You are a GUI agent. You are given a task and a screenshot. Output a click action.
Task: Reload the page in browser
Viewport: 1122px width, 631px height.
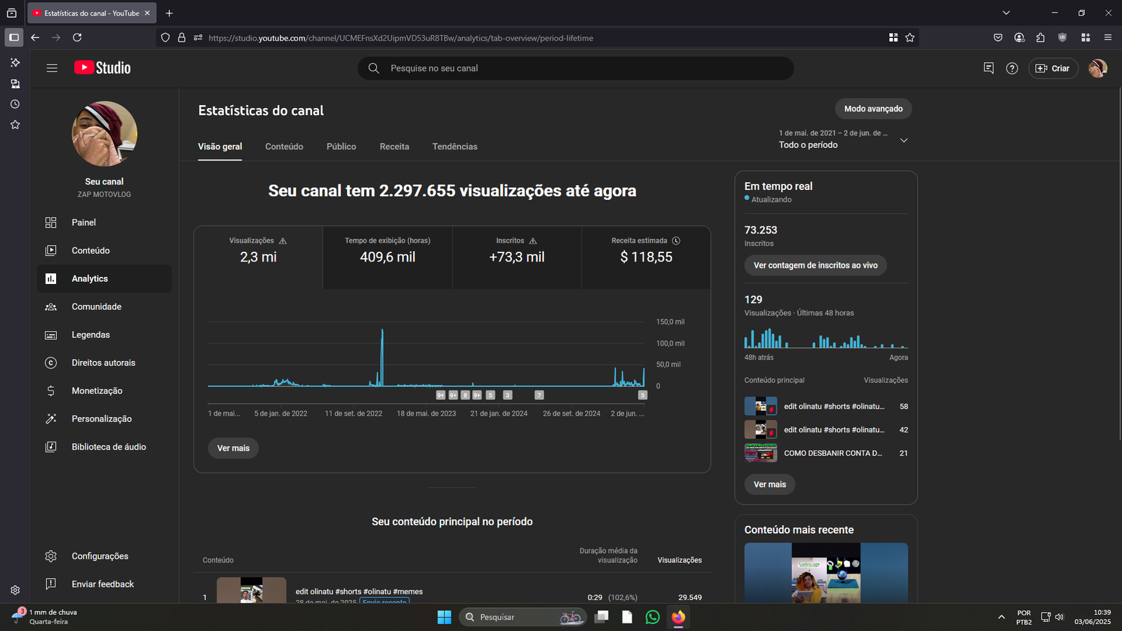tap(77, 37)
